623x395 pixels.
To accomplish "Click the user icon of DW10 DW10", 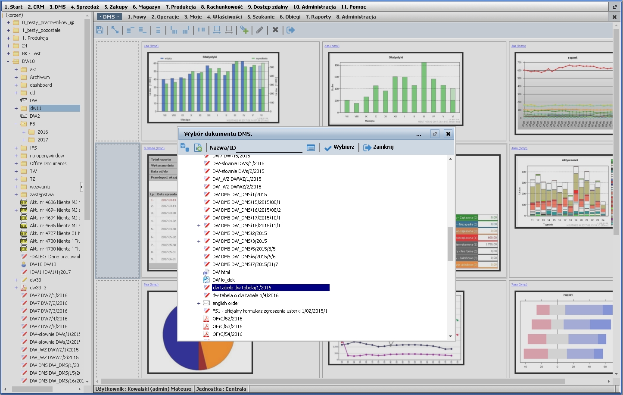I will click(x=24, y=264).
